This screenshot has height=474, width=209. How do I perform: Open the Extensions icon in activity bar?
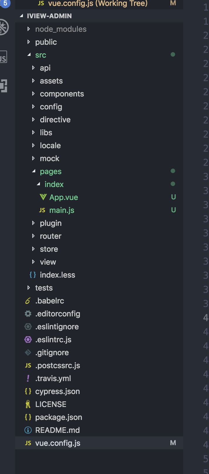click(4, 86)
